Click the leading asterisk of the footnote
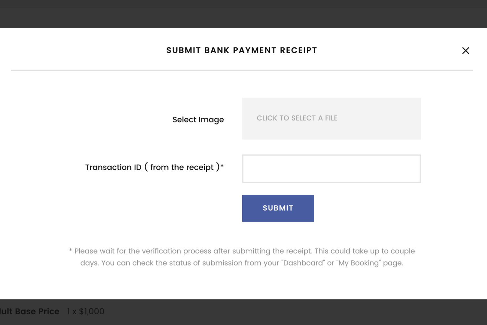 pyautogui.click(x=70, y=251)
